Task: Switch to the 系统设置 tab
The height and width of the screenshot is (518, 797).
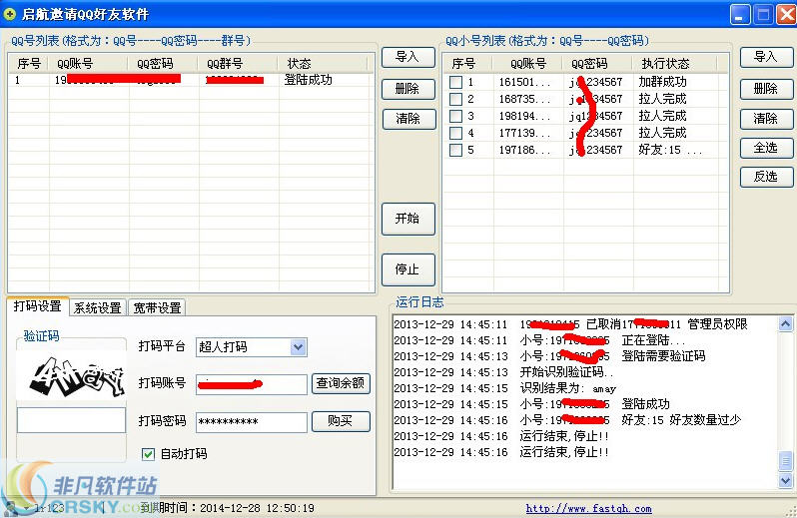Action: coord(97,307)
